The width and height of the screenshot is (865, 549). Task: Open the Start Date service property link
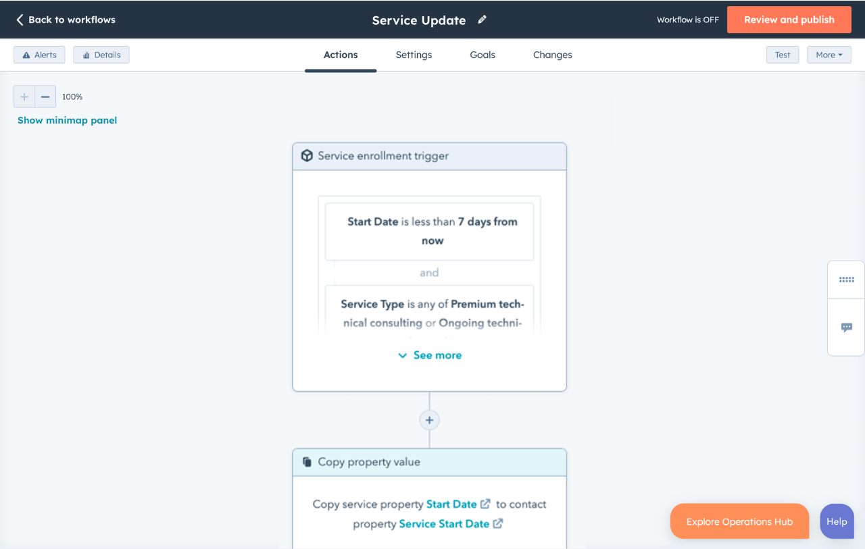pyautogui.click(x=451, y=504)
